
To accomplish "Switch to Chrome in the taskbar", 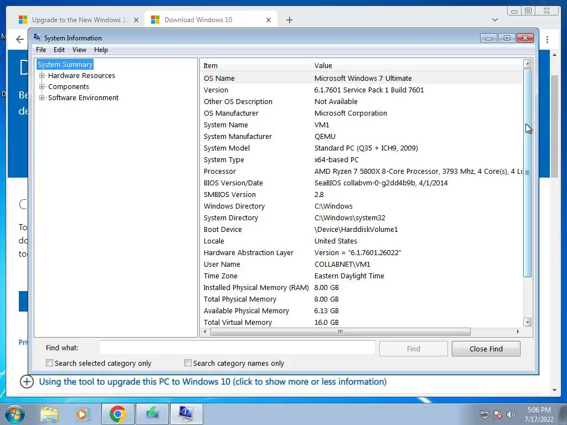I will (x=117, y=414).
